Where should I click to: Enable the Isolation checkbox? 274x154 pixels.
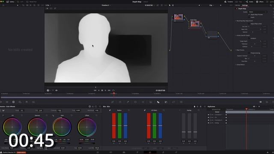[249, 38]
